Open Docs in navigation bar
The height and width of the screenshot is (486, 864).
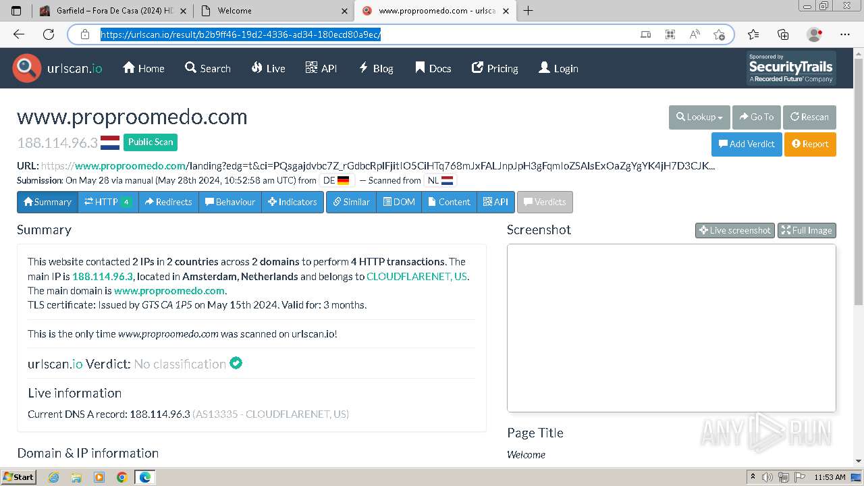(x=433, y=68)
